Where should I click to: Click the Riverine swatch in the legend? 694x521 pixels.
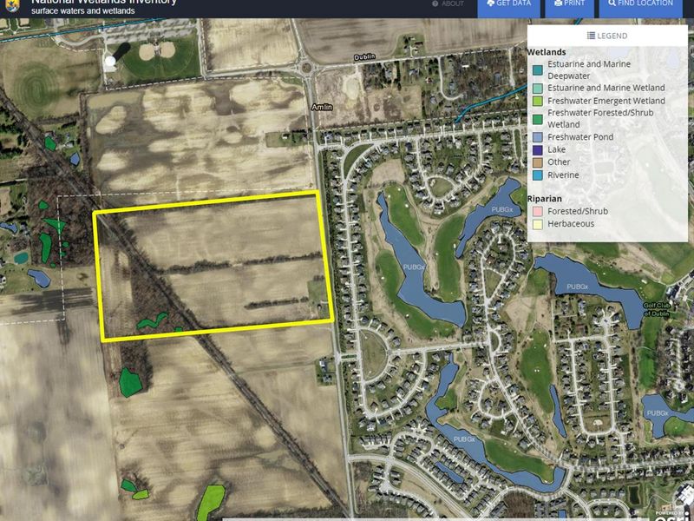click(x=537, y=175)
